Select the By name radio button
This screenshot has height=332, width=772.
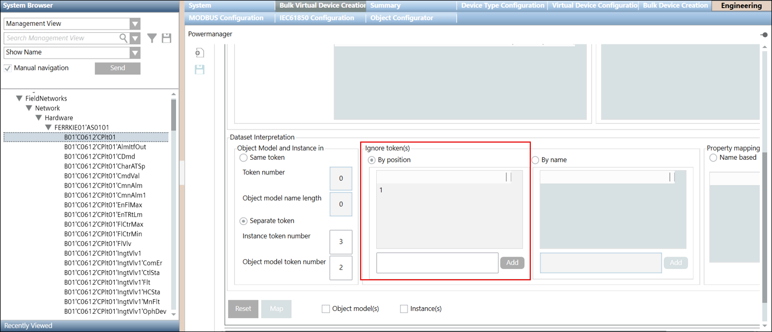(x=535, y=160)
